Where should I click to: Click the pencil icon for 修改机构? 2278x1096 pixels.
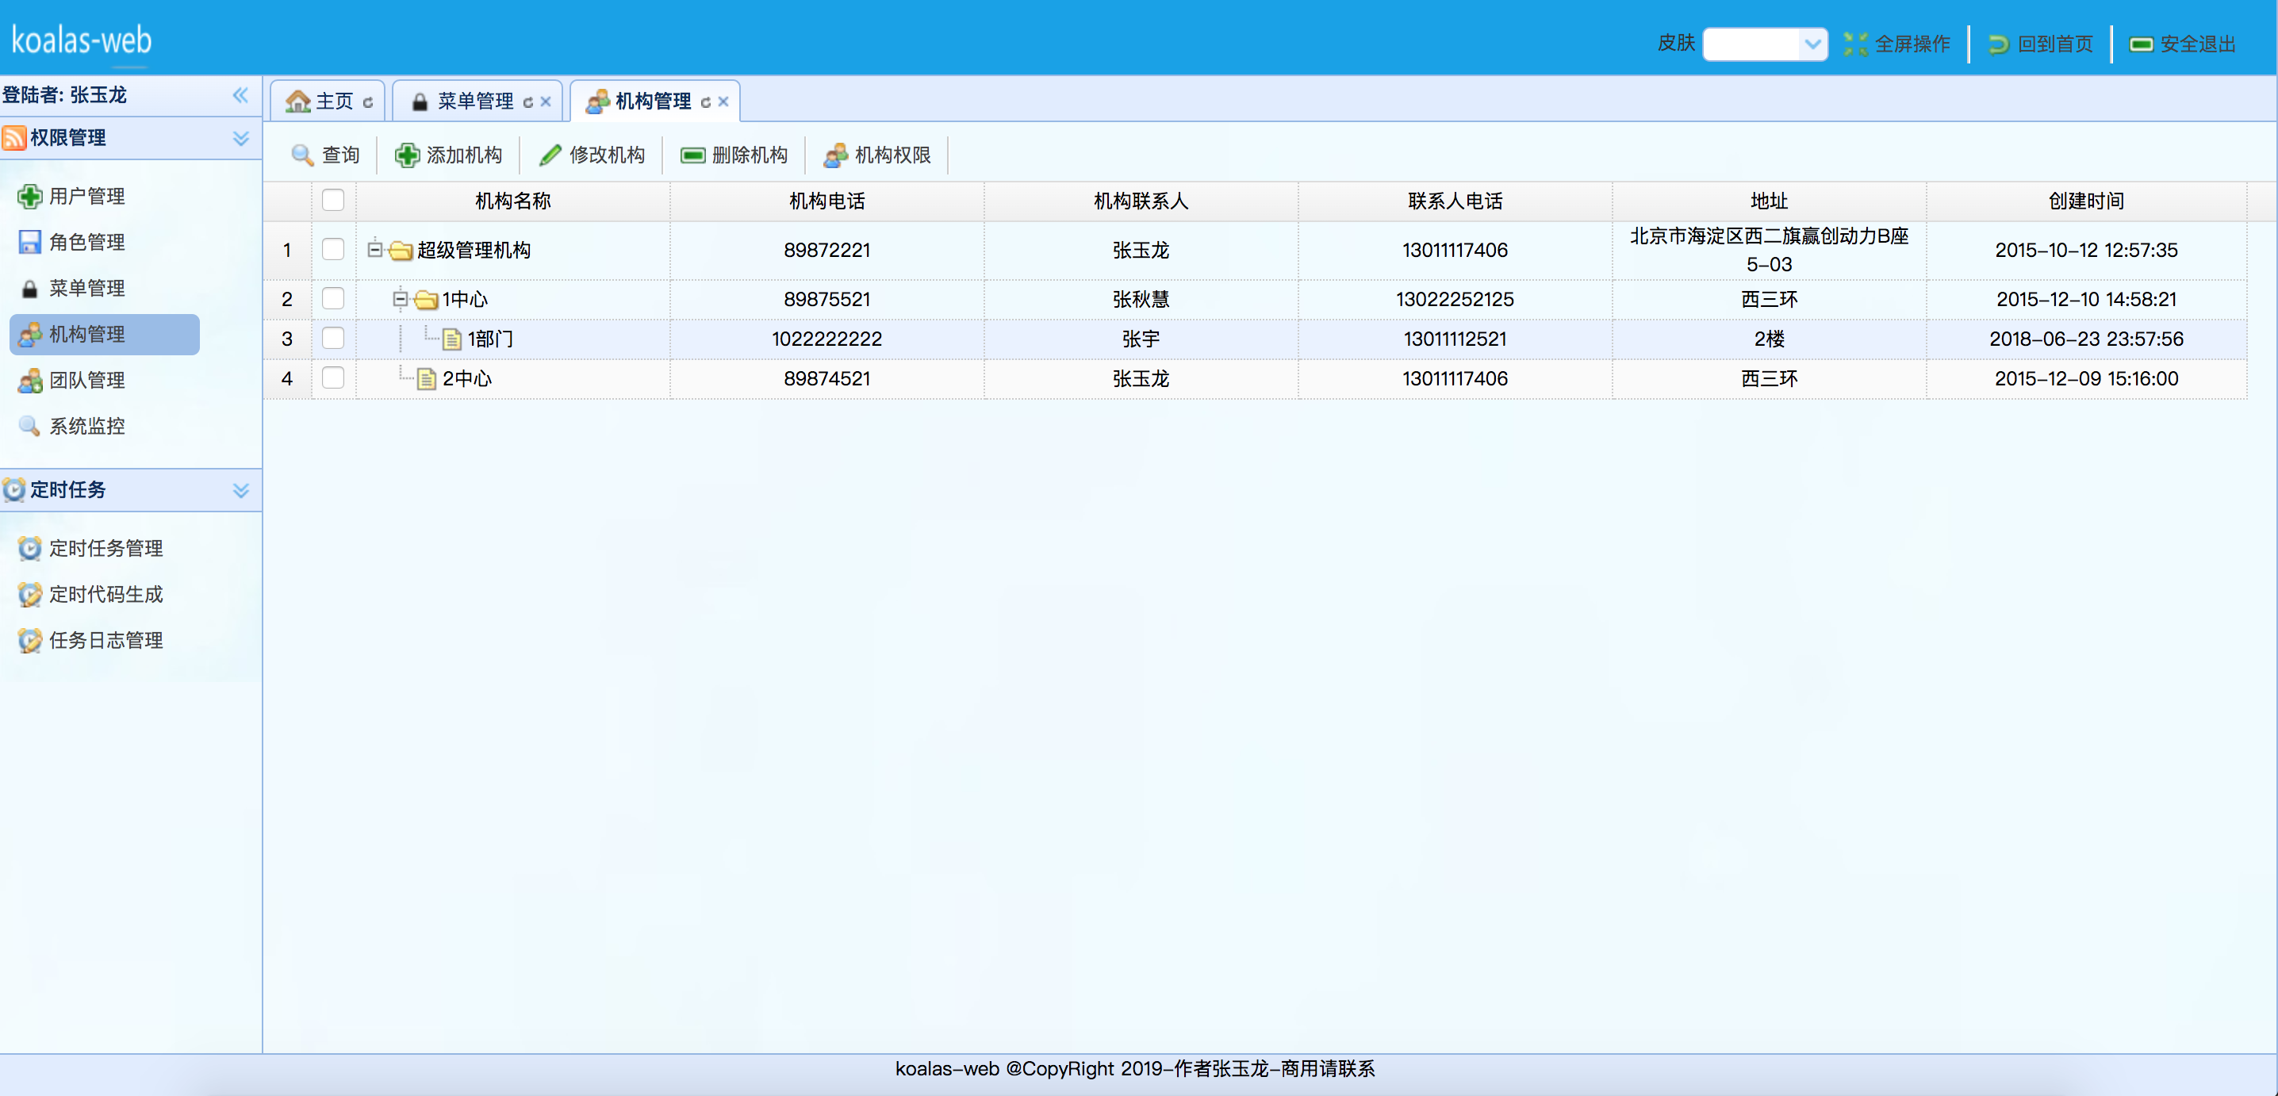click(x=550, y=155)
